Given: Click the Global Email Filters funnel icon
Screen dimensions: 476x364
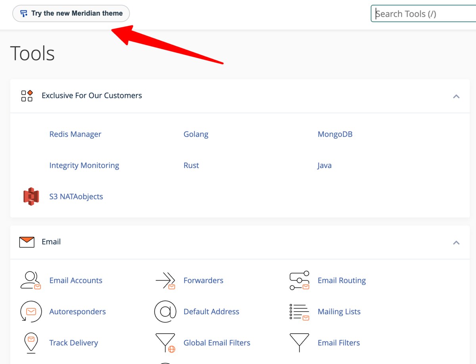Looking at the screenshot, I should (165, 343).
